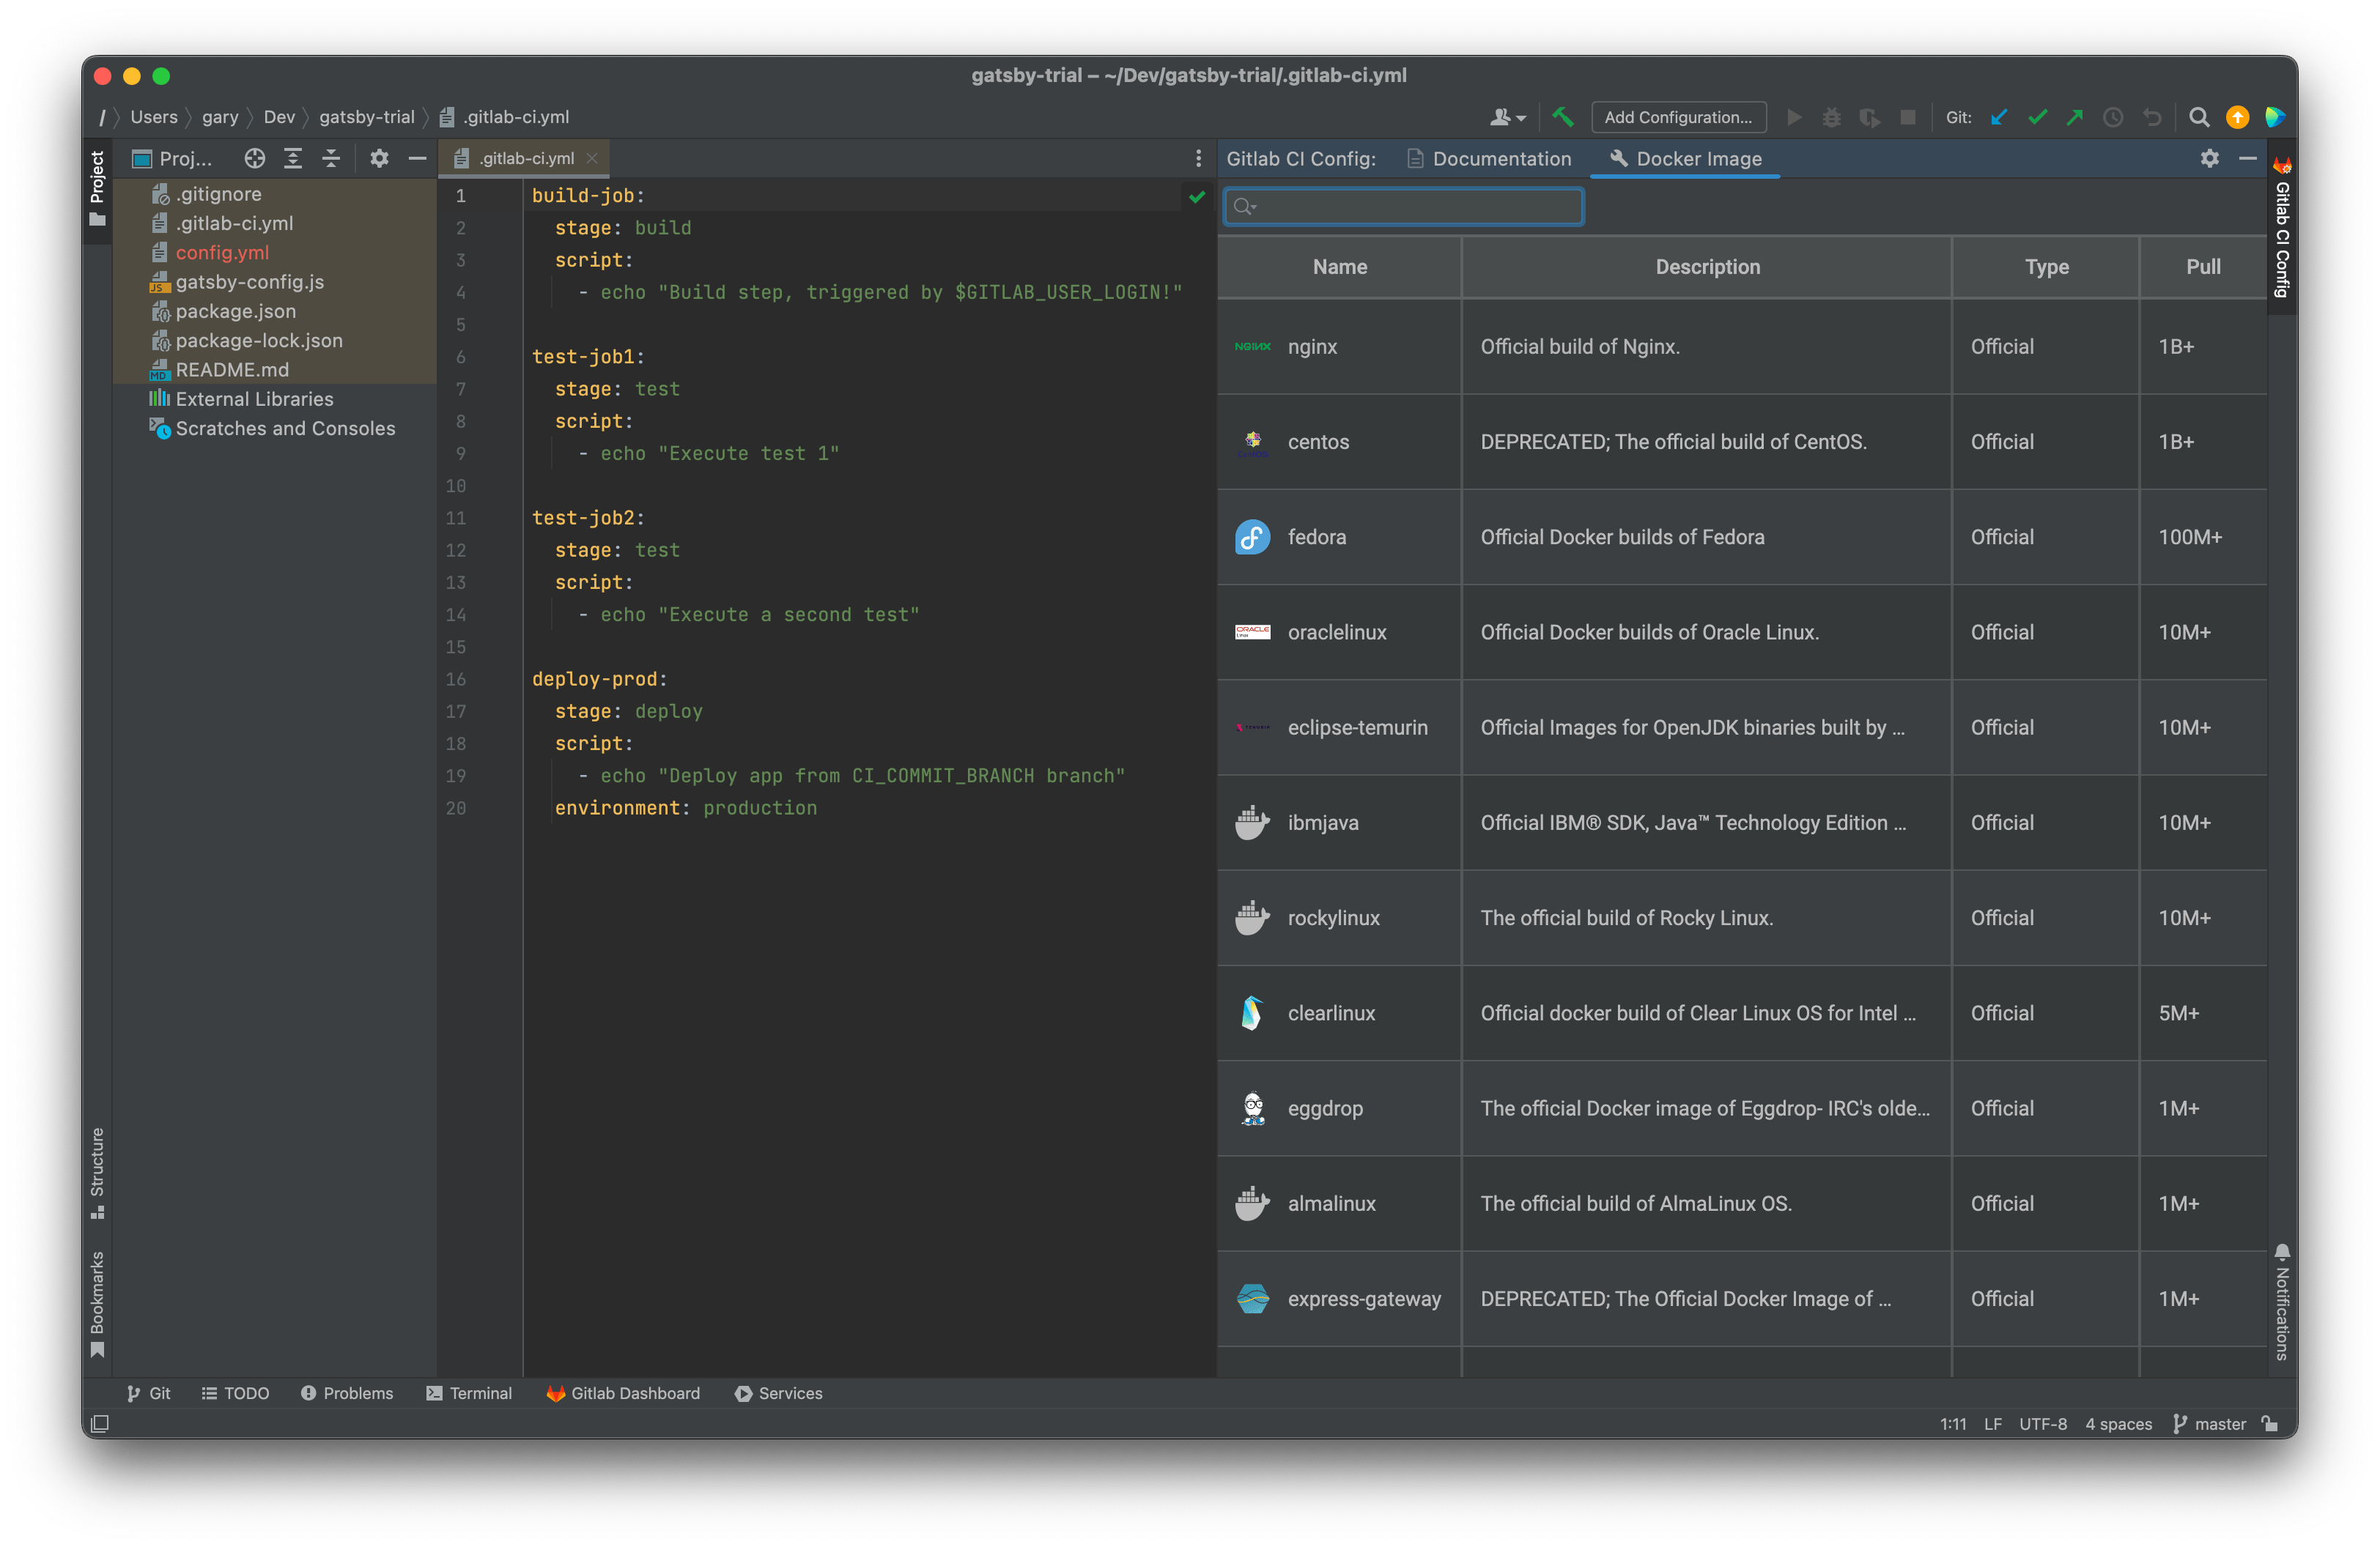Start debugging with the bug icon
2380x1547 pixels.
point(1831,117)
